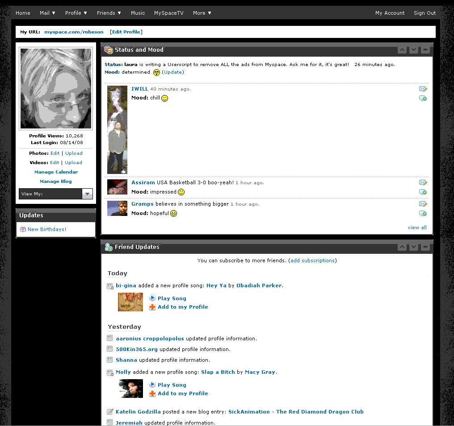Image resolution: width=454 pixels, height=426 pixels.
Task: Click Molly's profile song update icon
Action: pos(110,372)
